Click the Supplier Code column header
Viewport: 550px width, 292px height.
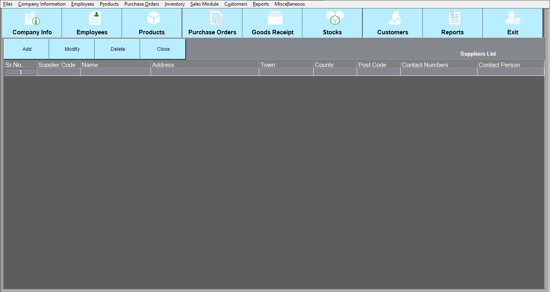click(x=57, y=65)
